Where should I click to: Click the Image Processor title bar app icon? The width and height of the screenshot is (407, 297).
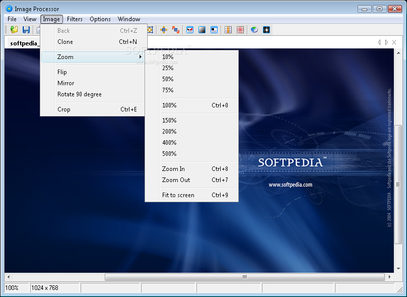pos(9,9)
